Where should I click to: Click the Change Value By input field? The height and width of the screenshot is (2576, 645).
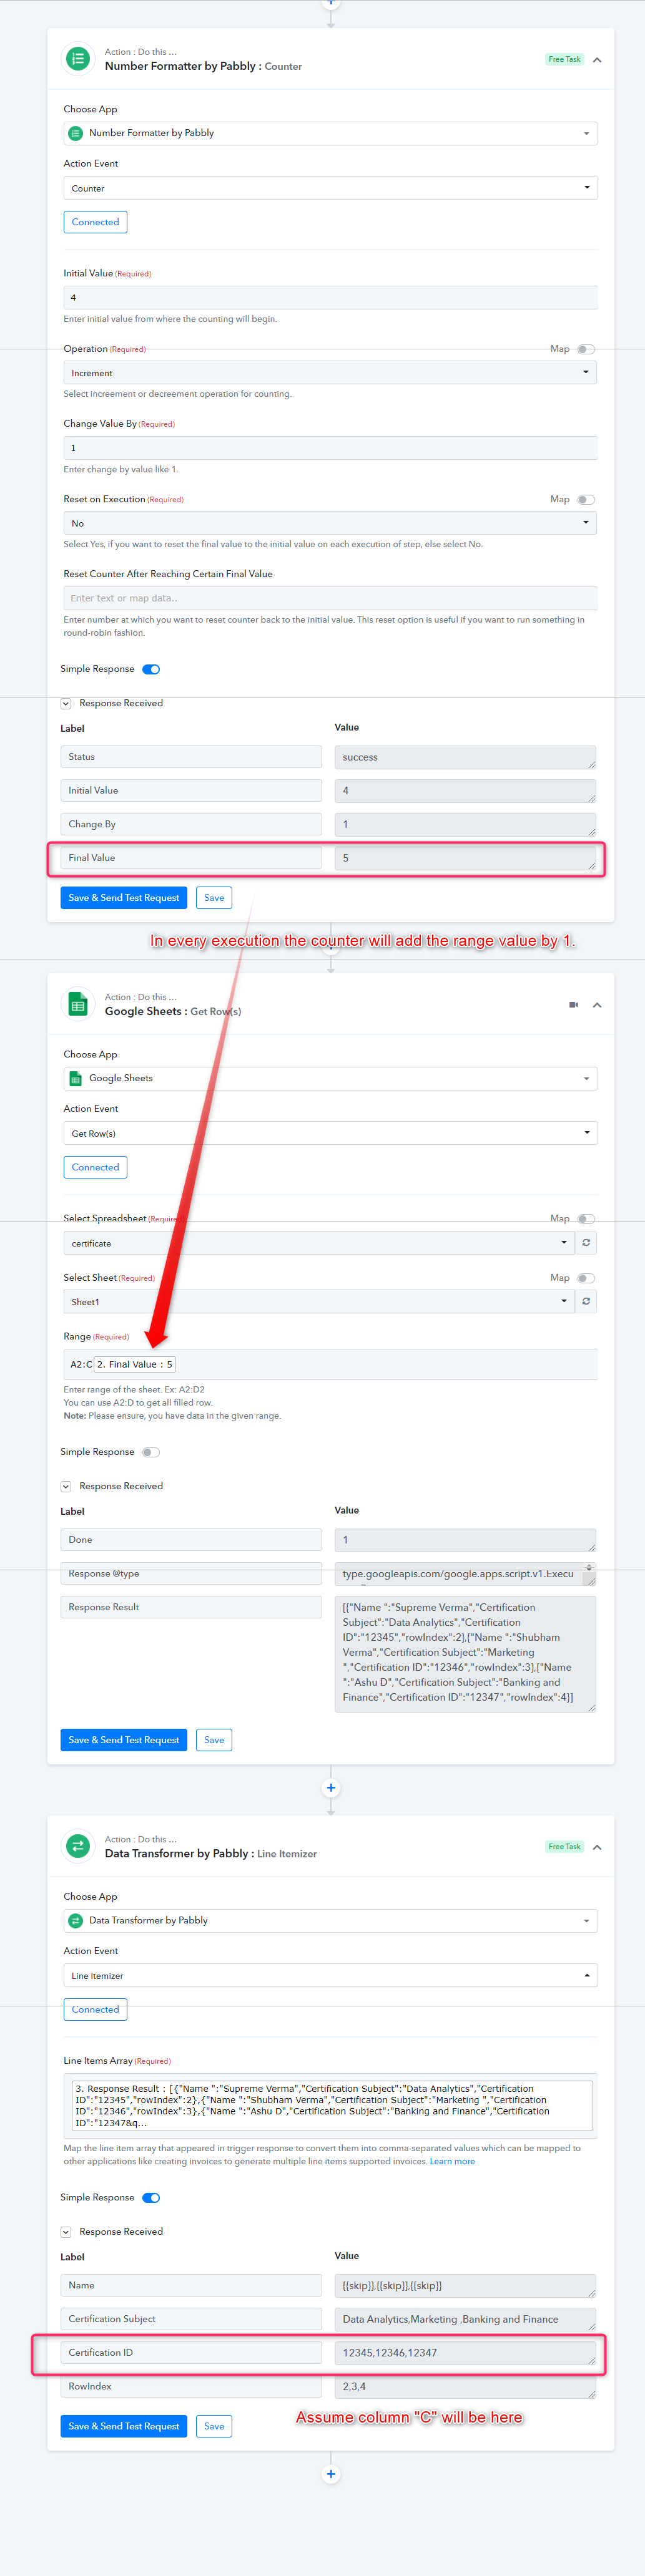330,448
